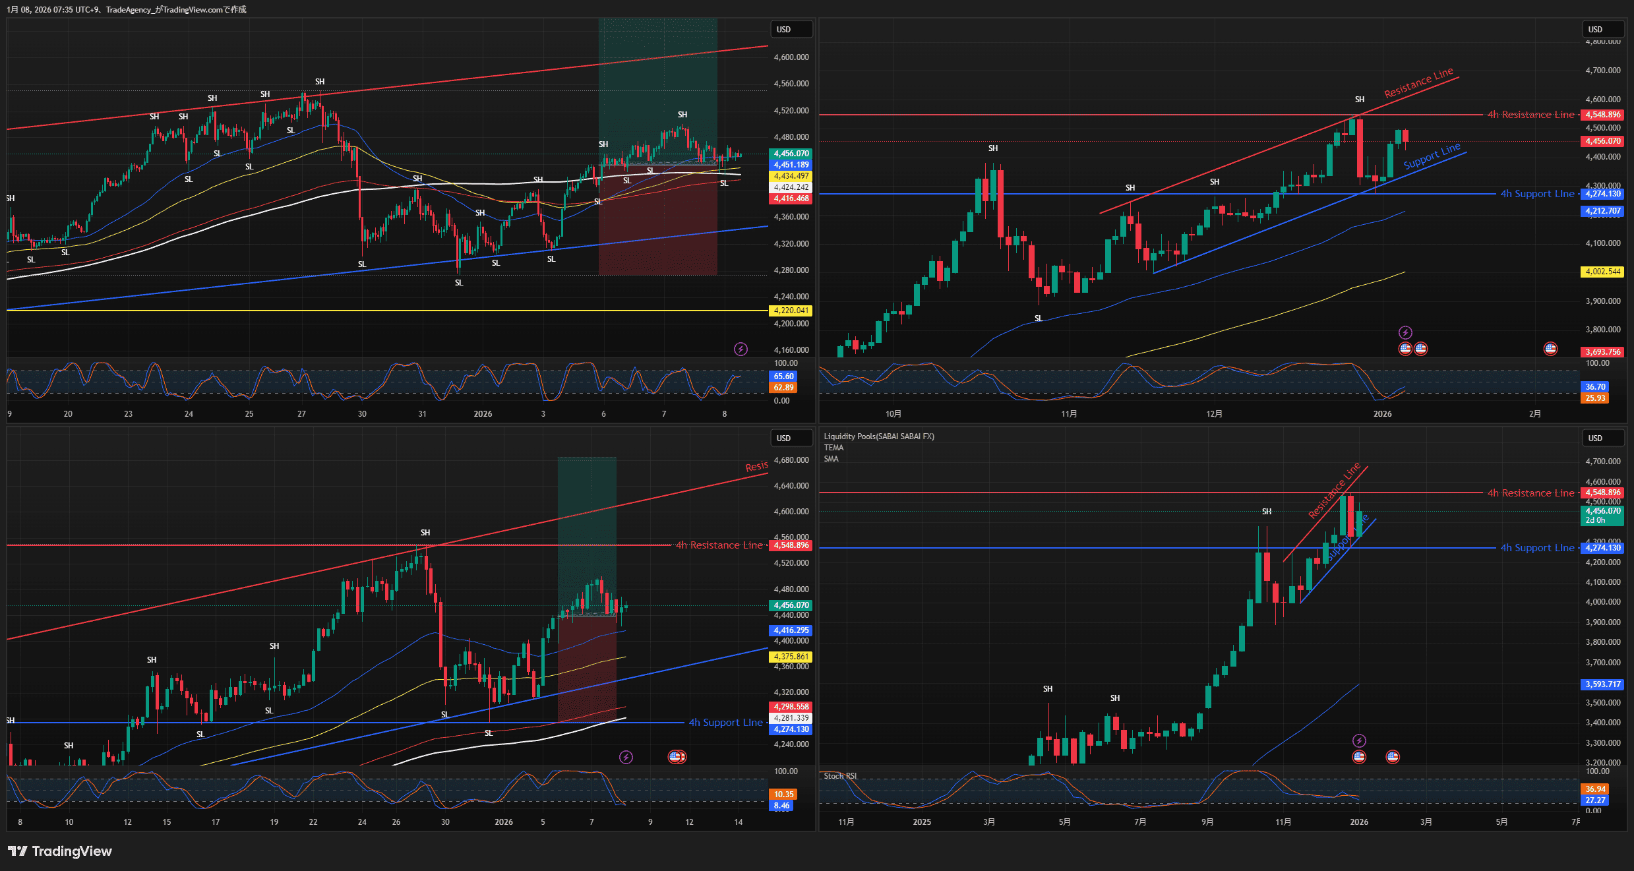Select the truncated red 'Resis' line label
This screenshot has width=1634, height=871.
click(756, 466)
